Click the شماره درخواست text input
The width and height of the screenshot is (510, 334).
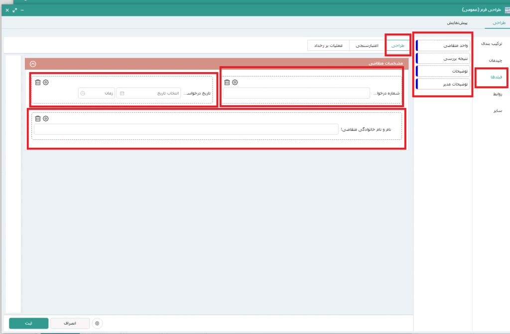tap(296, 93)
